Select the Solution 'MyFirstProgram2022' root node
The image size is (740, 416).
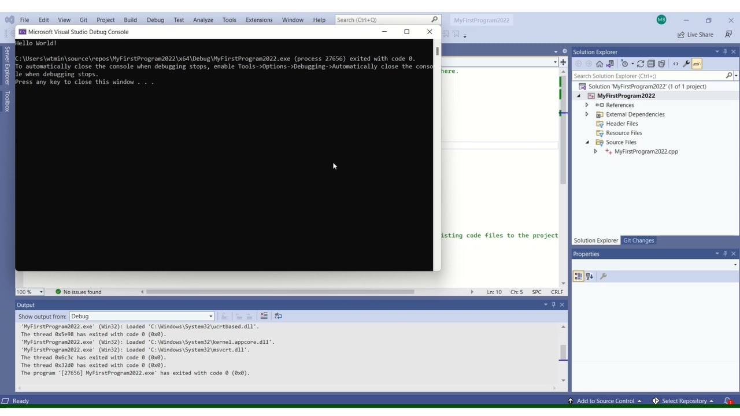point(647,87)
